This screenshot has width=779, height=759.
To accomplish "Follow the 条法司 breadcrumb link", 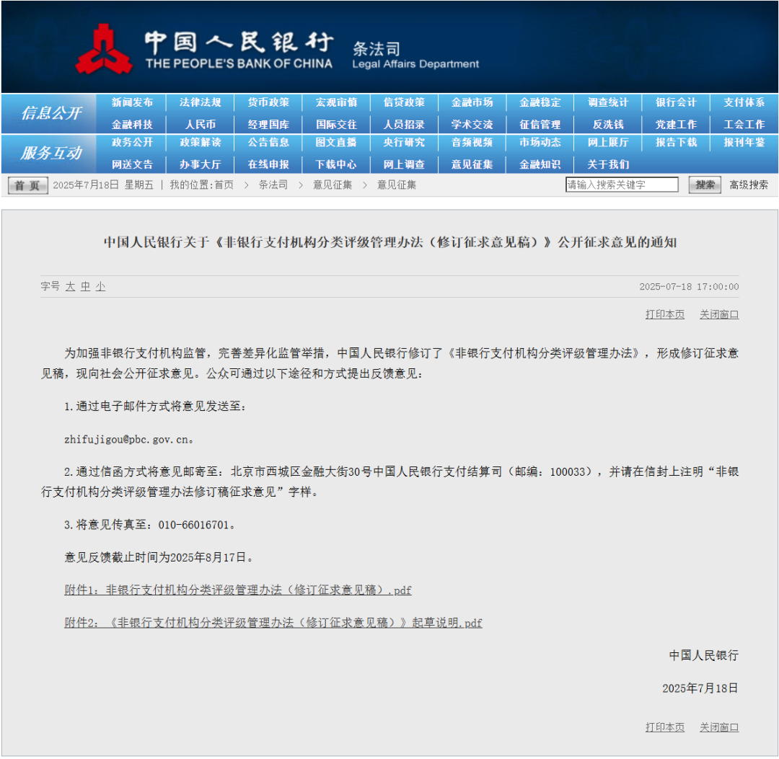I will (x=273, y=185).
